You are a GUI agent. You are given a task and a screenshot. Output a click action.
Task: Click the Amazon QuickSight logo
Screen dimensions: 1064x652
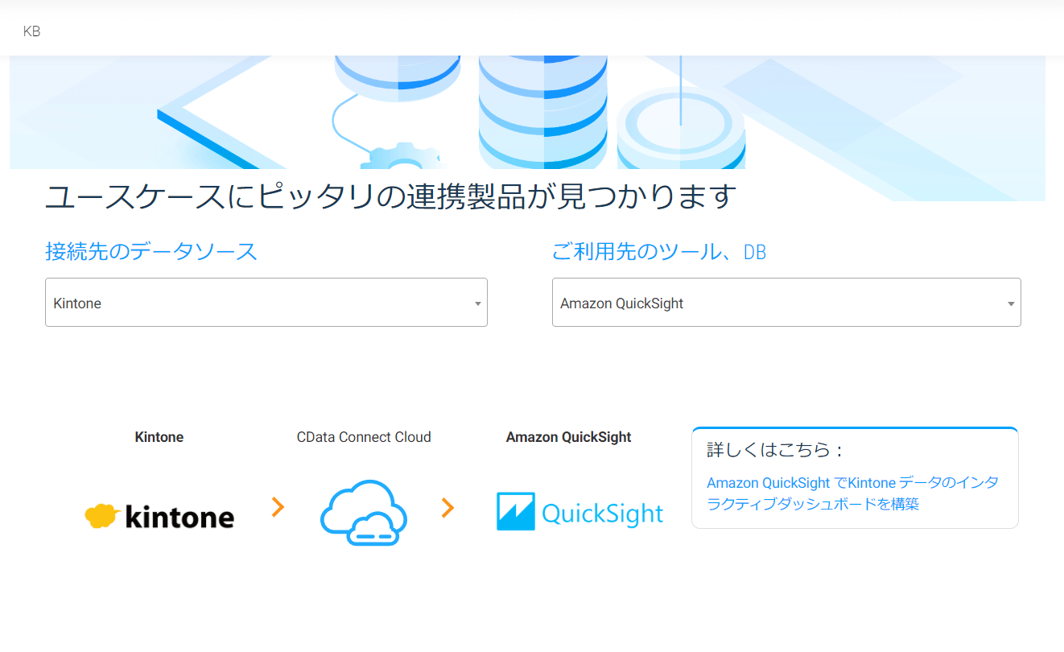tap(579, 513)
